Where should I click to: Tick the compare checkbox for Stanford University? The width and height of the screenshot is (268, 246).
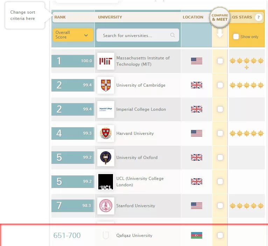point(220,205)
